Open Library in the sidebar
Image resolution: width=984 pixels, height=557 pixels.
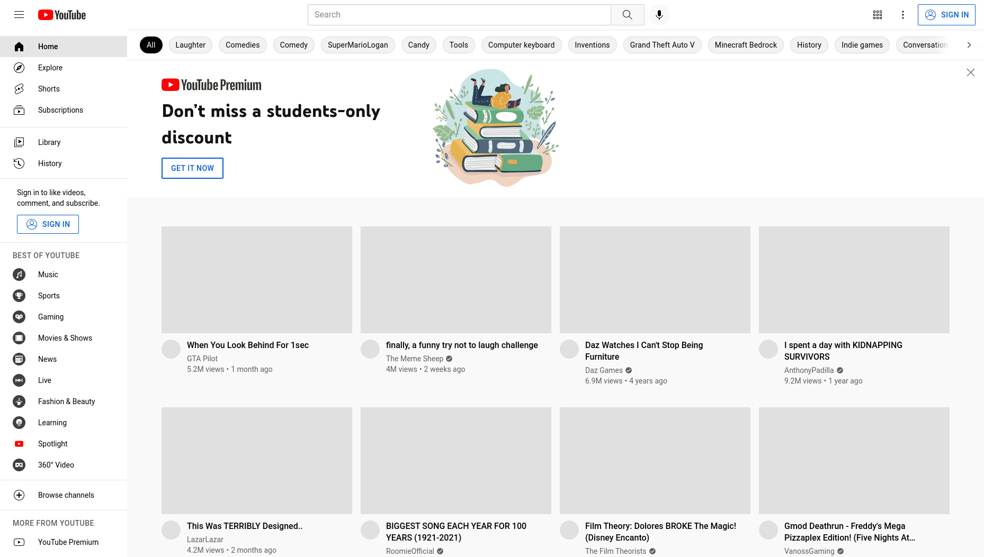click(64, 142)
